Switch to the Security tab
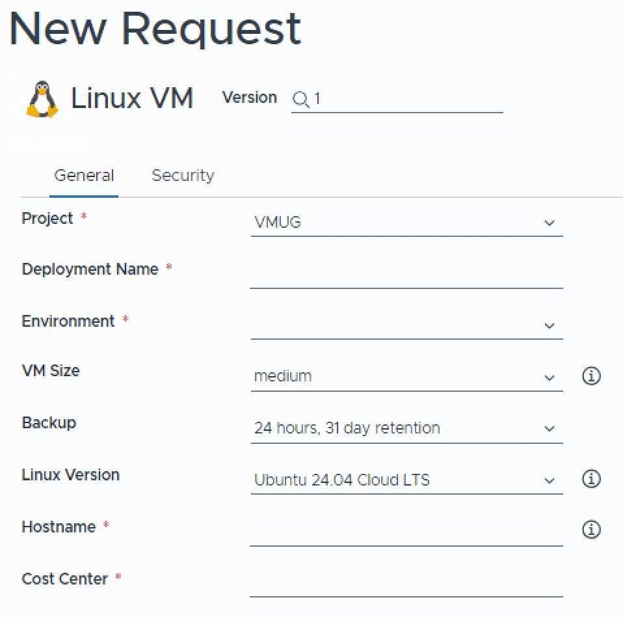Screen dimensions: 623x617 [x=183, y=176]
